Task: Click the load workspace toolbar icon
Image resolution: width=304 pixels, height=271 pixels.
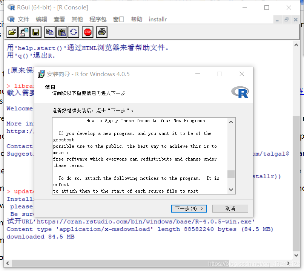Action: pos(24,32)
